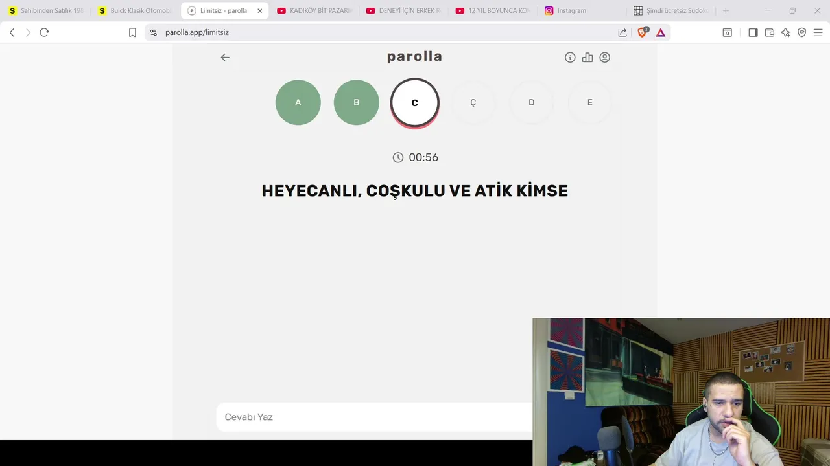
Task: Select the green letter A circle
Action: [x=298, y=102]
